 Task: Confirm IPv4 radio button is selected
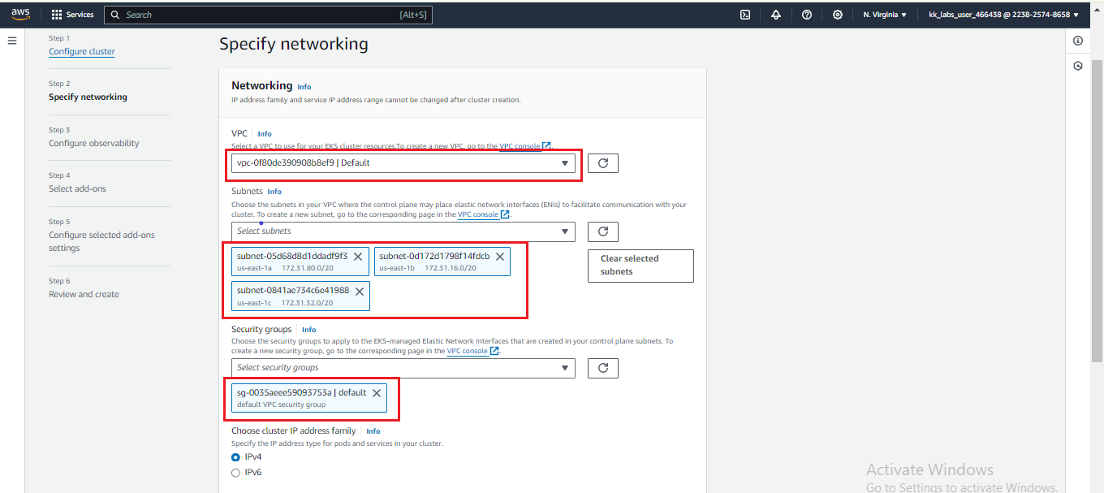tap(235, 456)
